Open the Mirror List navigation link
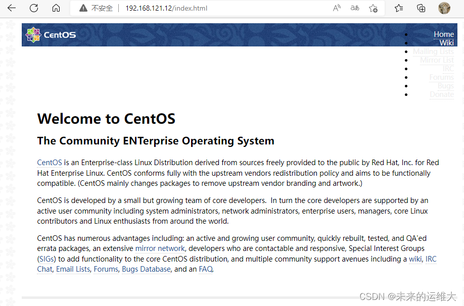The height and width of the screenshot is (306, 464). tap(437, 60)
